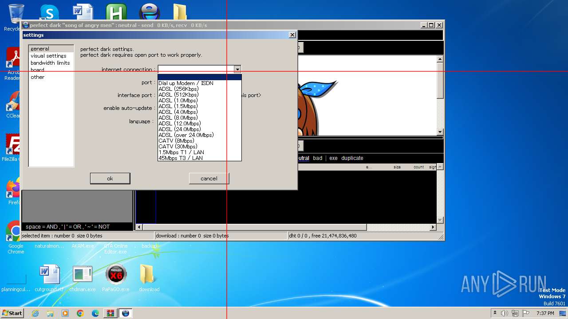Launch PaPaGO.exe desktop icon
The width and height of the screenshot is (568, 319).
pyautogui.click(x=116, y=278)
